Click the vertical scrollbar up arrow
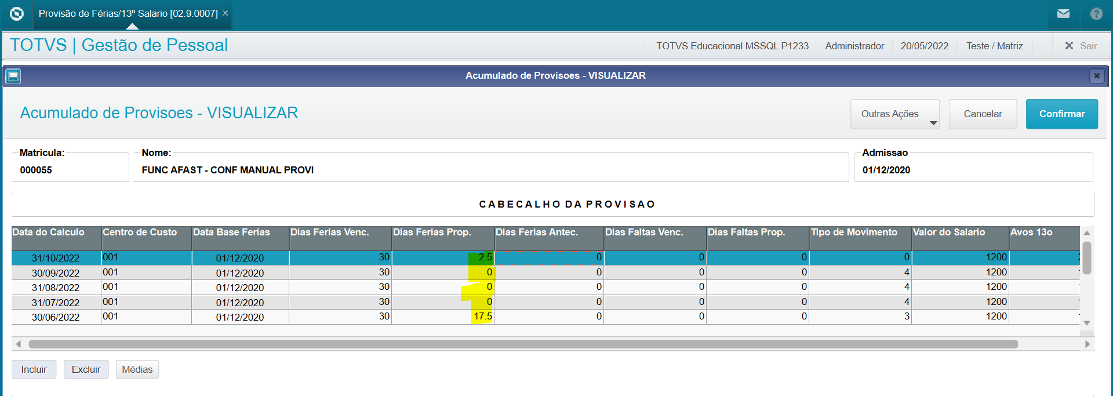Image resolution: width=1113 pixels, height=396 pixels. pyautogui.click(x=1087, y=232)
